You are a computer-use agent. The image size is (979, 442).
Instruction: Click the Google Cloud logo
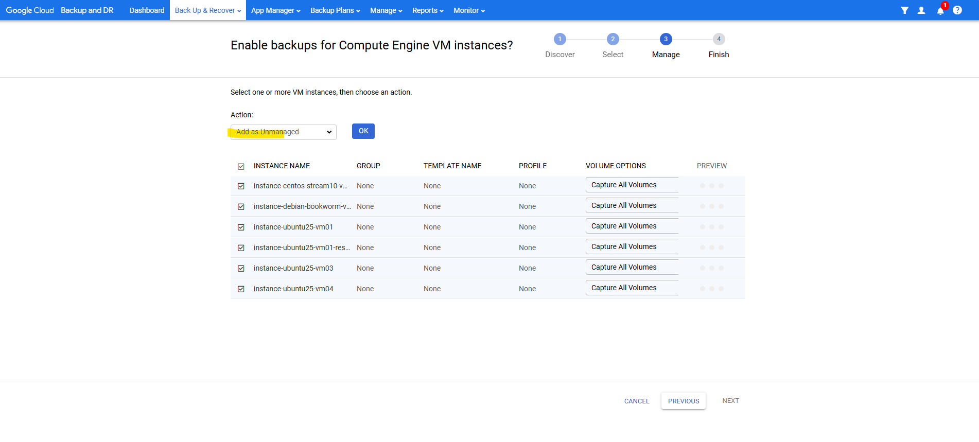tap(30, 10)
